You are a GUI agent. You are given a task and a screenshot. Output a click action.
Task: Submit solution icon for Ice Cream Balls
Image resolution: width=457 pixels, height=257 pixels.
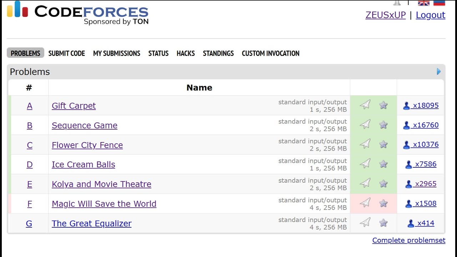[365, 163]
